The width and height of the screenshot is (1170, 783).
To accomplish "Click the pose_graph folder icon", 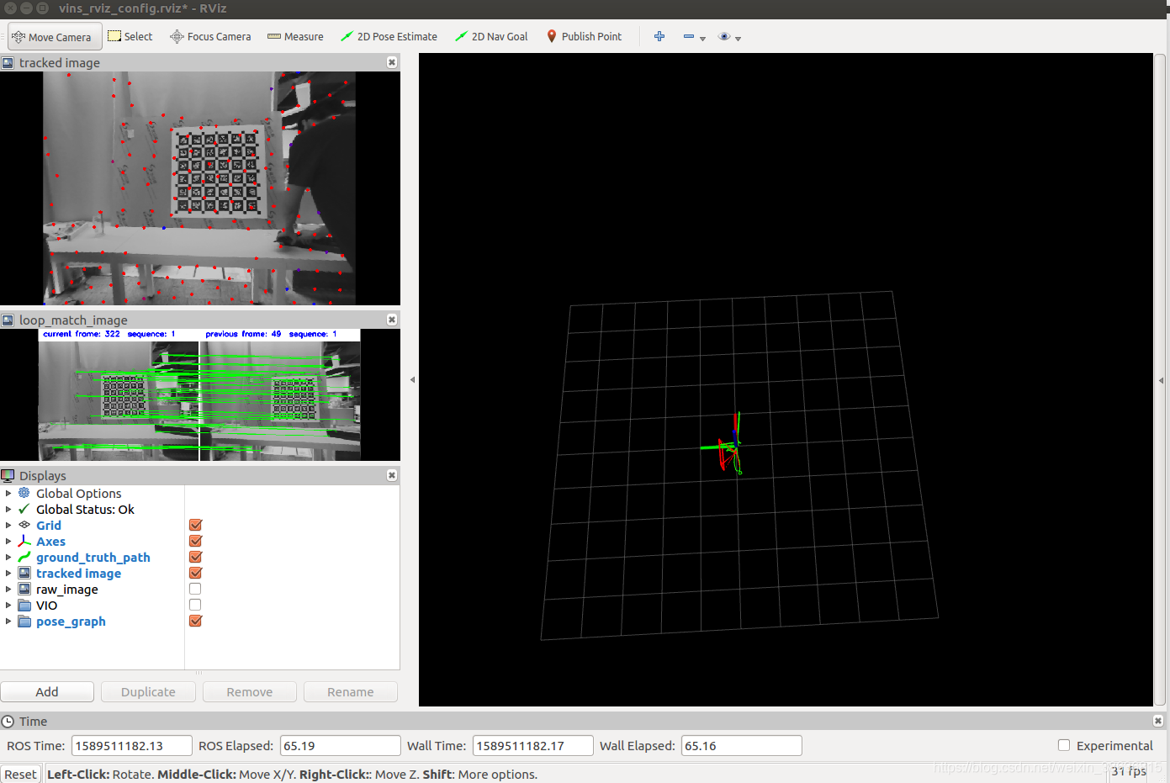I will 24,622.
